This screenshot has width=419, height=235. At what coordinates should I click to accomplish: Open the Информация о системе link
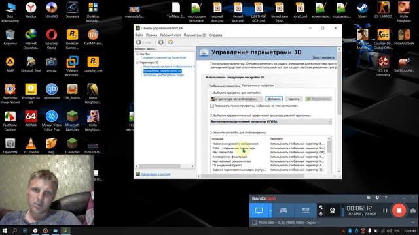156,174
